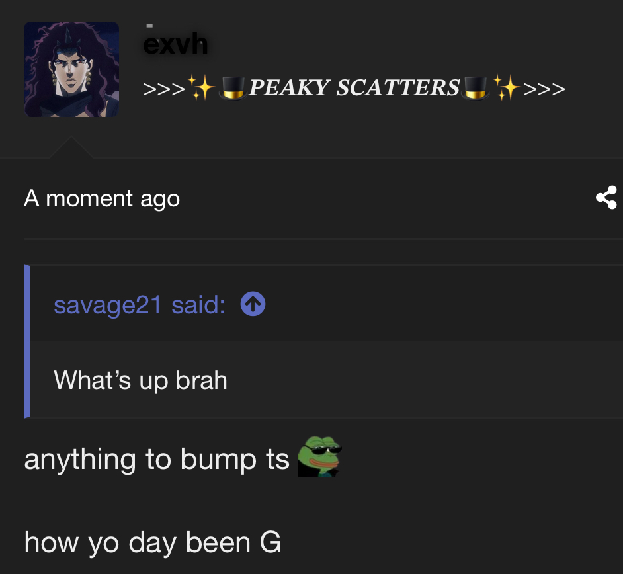Click the "savage21 said:" quote link
The image size is (623, 574).
coord(140,305)
